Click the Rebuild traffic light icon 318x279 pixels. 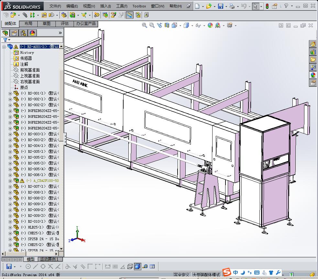coord(267,6)
